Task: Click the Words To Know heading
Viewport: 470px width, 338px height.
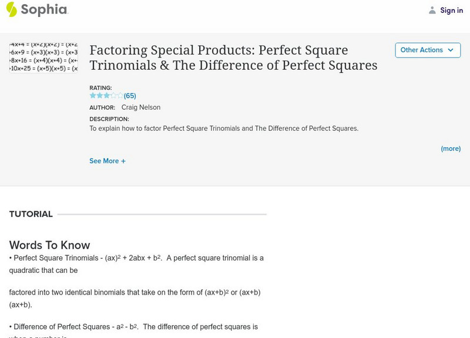Action: (49, 245)
